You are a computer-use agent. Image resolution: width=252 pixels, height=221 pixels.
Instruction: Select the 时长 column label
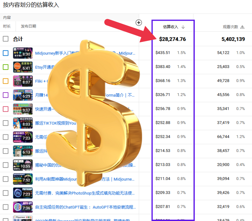[7, 26]
